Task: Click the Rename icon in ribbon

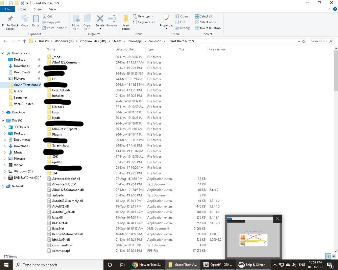Action: [x=112, y=19]
